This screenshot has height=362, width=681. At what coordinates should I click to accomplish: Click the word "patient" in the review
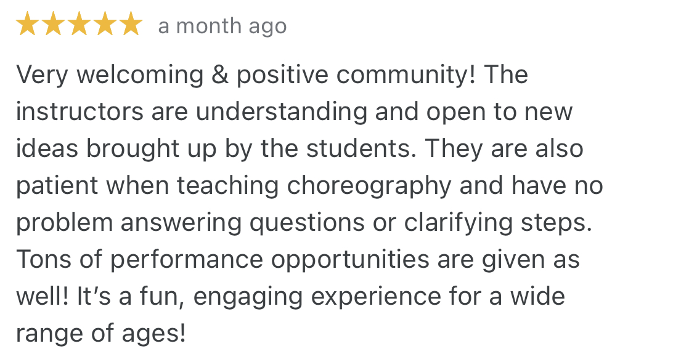coord(57,186)
